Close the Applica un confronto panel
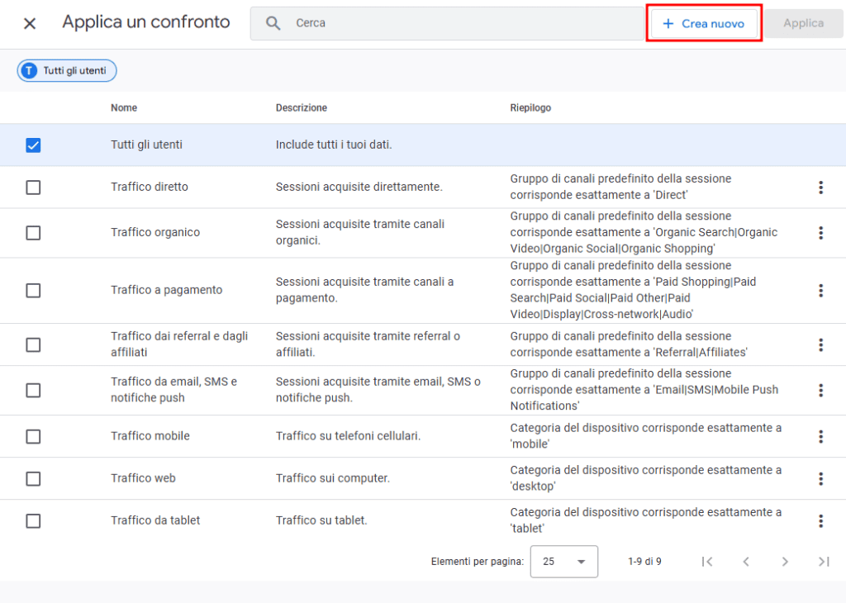 point(29,22)
